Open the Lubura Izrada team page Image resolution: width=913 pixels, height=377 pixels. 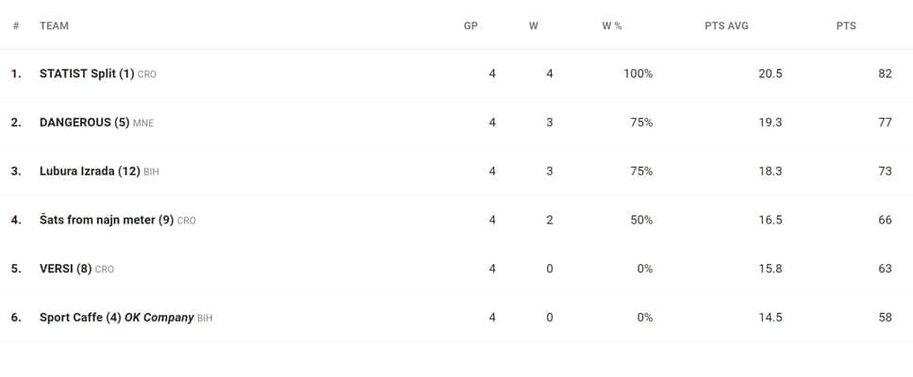(90, 172)
